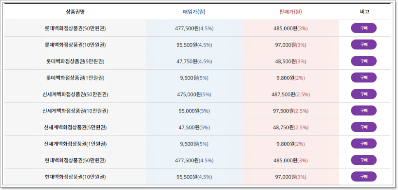
Task: Click 매입가 477,500원 in 롯데 50만원권 row
Action: tap(194, 28)
